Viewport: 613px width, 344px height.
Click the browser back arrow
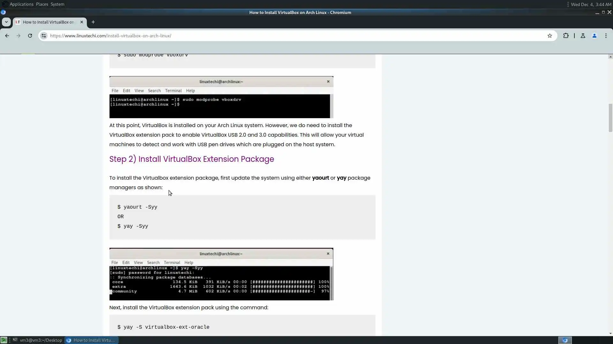(x=7, y=36)
